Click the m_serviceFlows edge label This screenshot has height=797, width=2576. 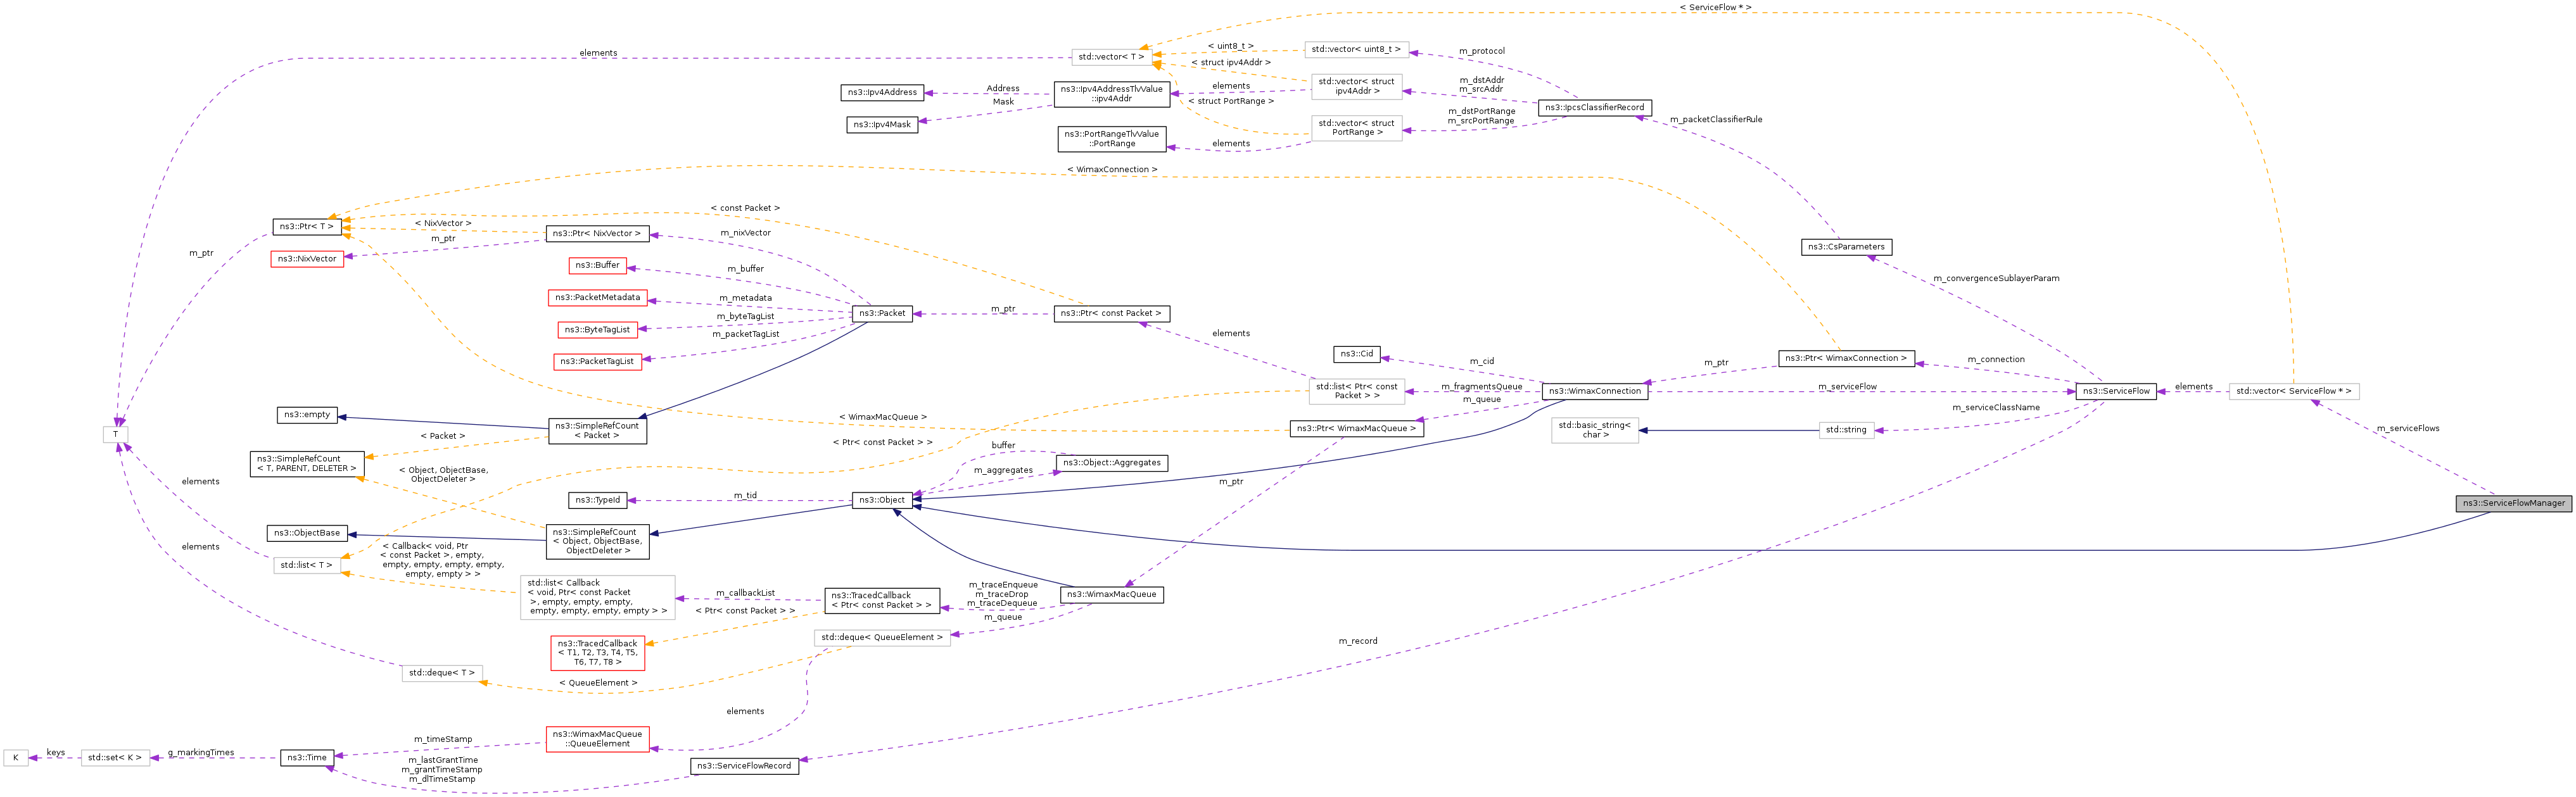coord(2408,428)
